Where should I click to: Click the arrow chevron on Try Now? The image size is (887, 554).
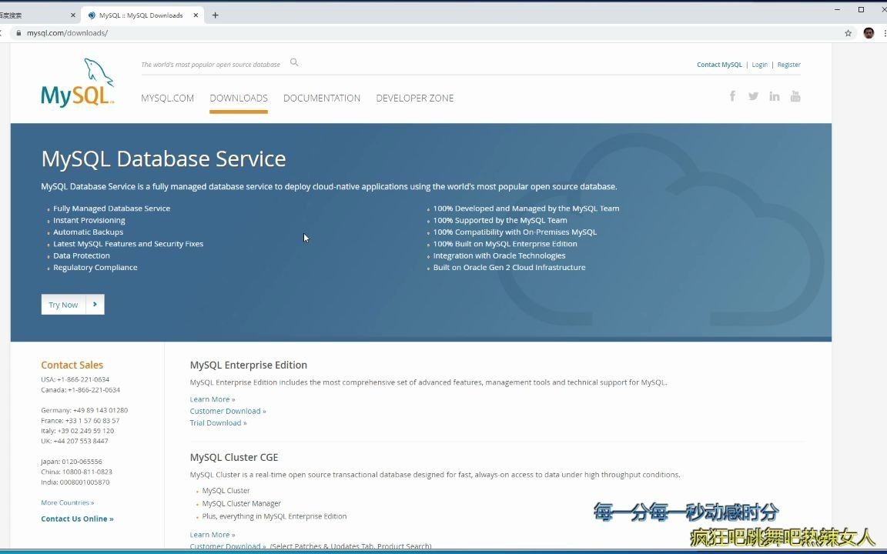[x=94, y=304]
